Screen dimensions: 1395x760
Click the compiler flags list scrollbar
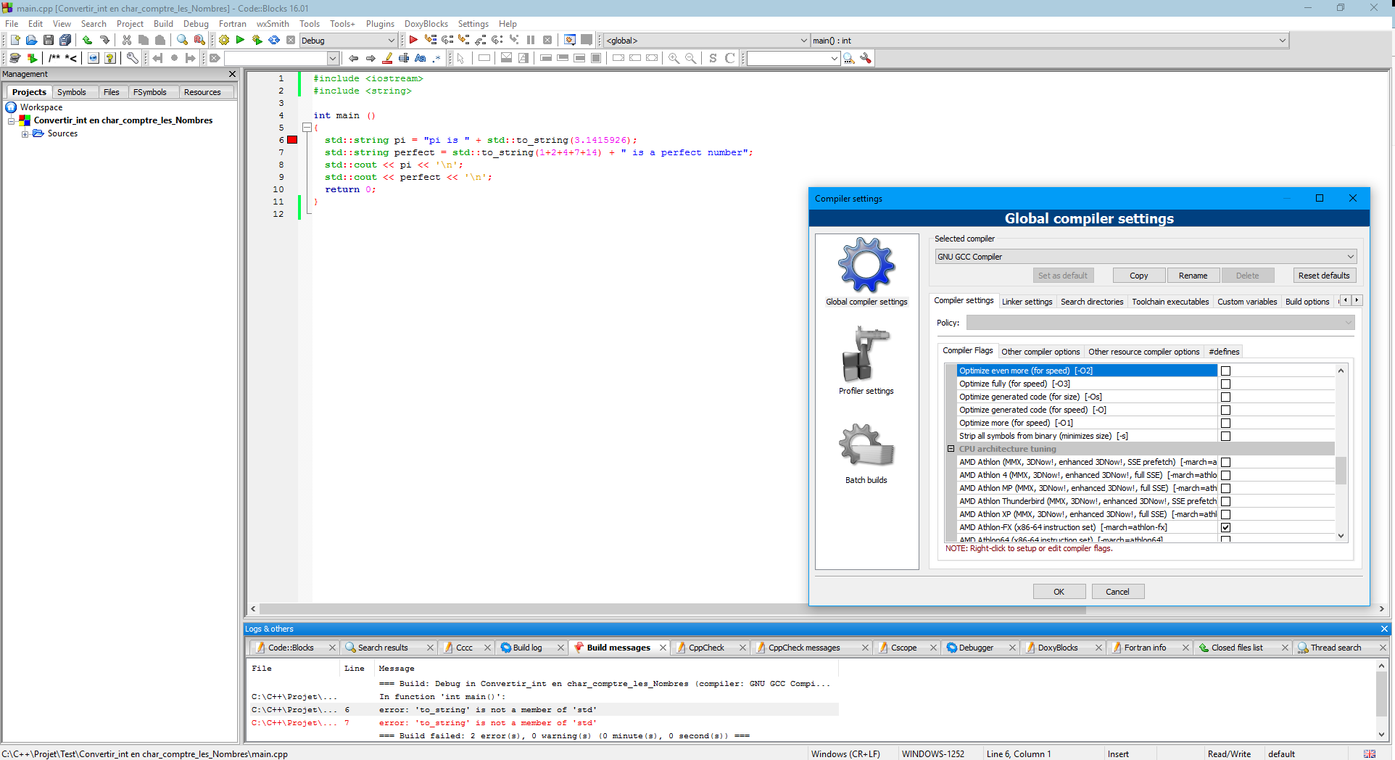pyautogui.click(x=1341, y=469)
